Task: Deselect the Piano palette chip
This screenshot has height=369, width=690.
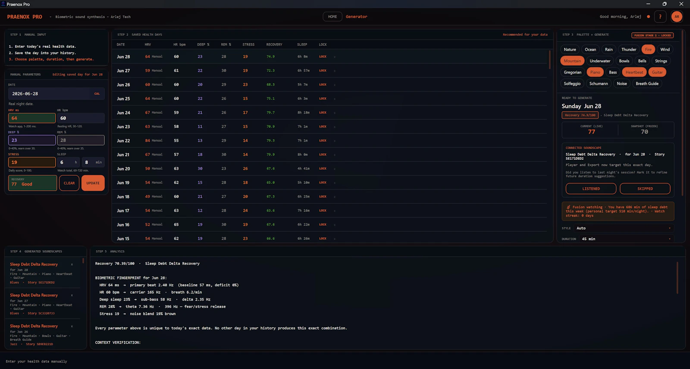Action: [x=595, y=72]
